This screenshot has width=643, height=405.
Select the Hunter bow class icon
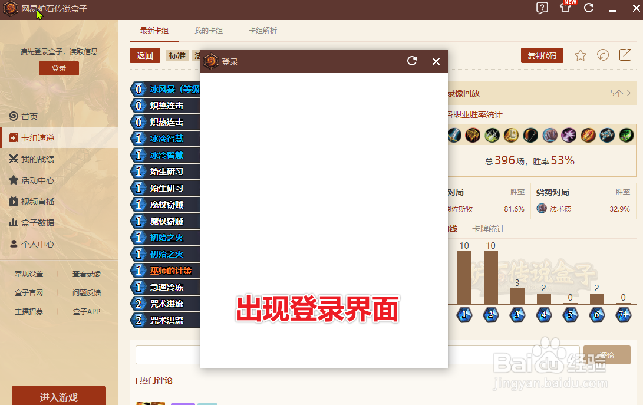point(530,135)
